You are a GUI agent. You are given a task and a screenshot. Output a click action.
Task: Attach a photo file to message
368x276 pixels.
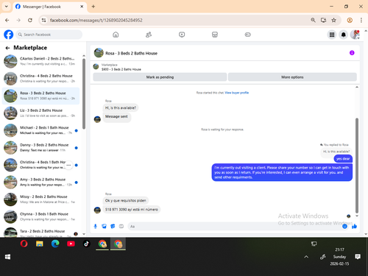(104, 226)
